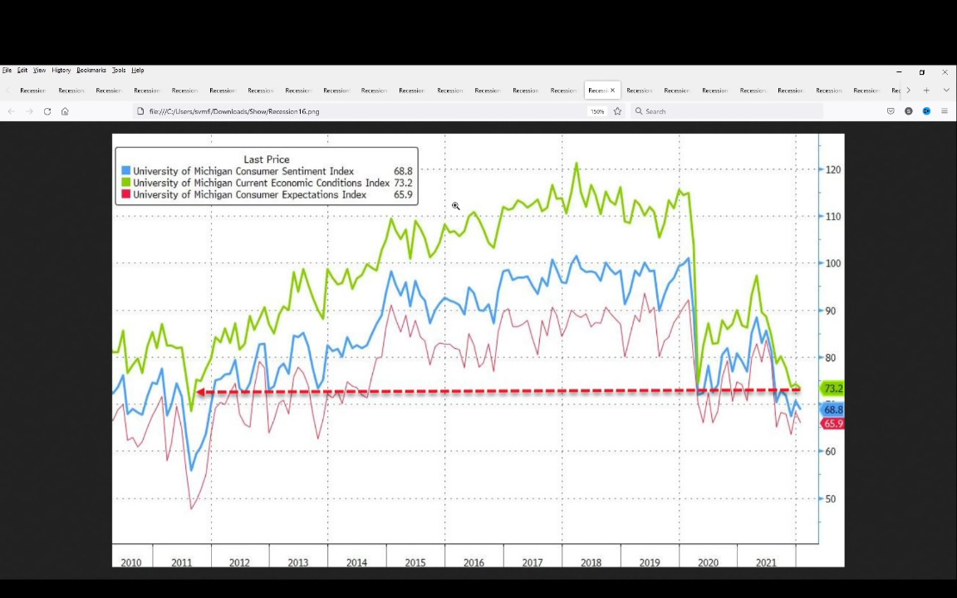This screenshot has height=598, width=957.
Task: Click the magnifier icon in Search box
Action: pyautogui.click(x=638, y=111)
